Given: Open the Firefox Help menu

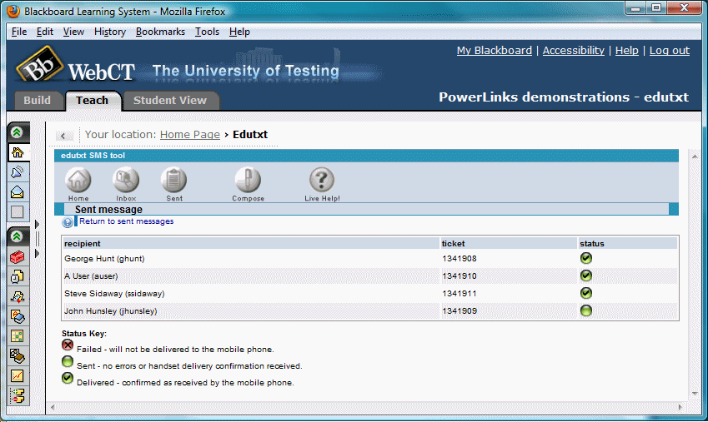Looking at the screenshot, I should point(239,32).
